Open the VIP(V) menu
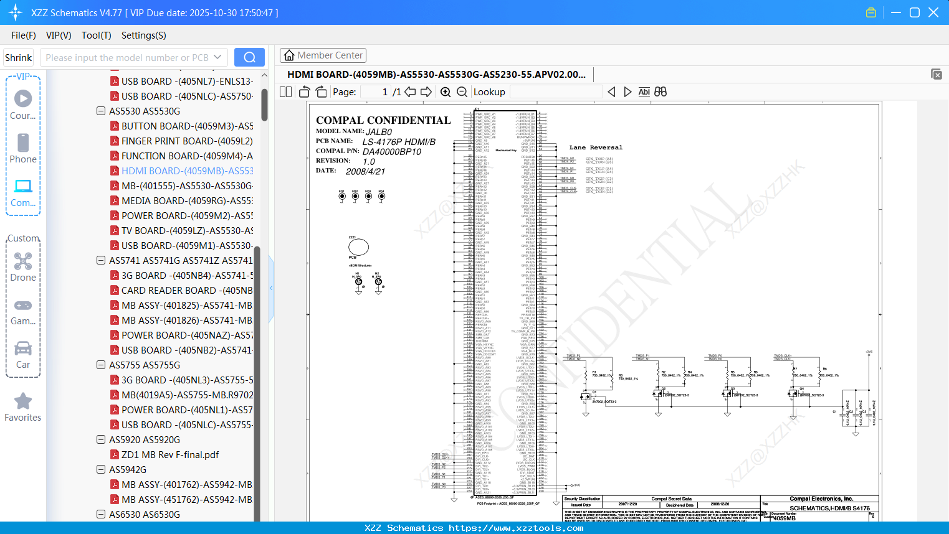Image resolution: width=949 pixels, height=534 pixels. coord(59,35)
